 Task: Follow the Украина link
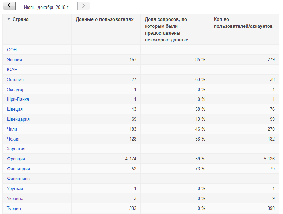pos(15,198)
